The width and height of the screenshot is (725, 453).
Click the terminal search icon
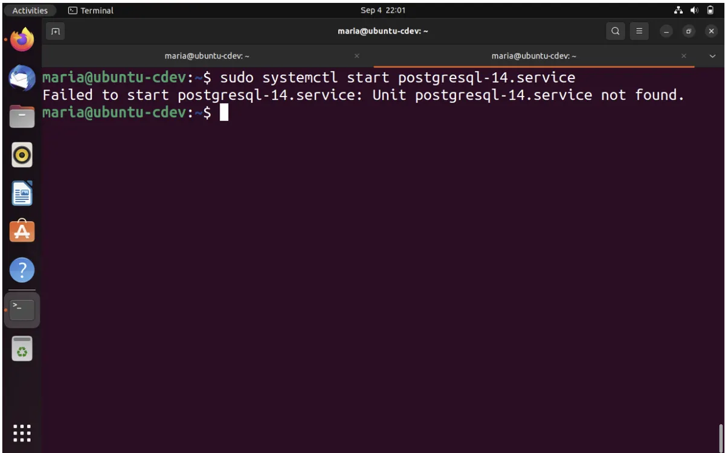tap(615, 31)
